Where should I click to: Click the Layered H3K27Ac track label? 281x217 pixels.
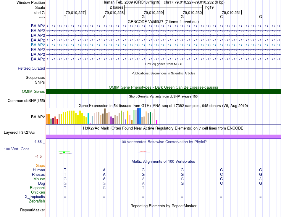click(x=19, y=133)
